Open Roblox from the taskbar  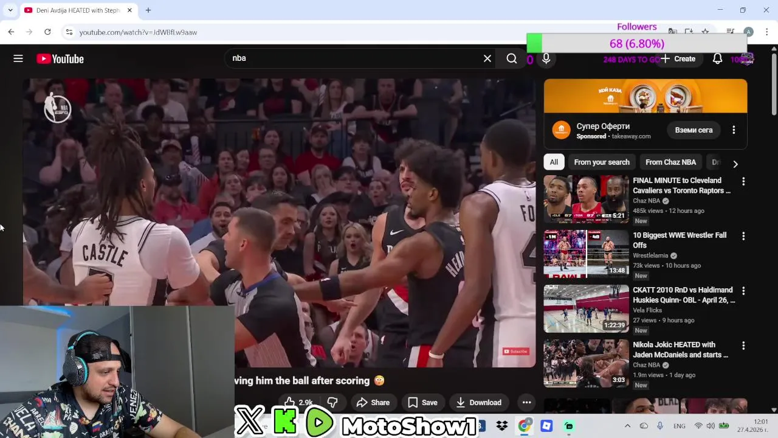coord(546,426)
